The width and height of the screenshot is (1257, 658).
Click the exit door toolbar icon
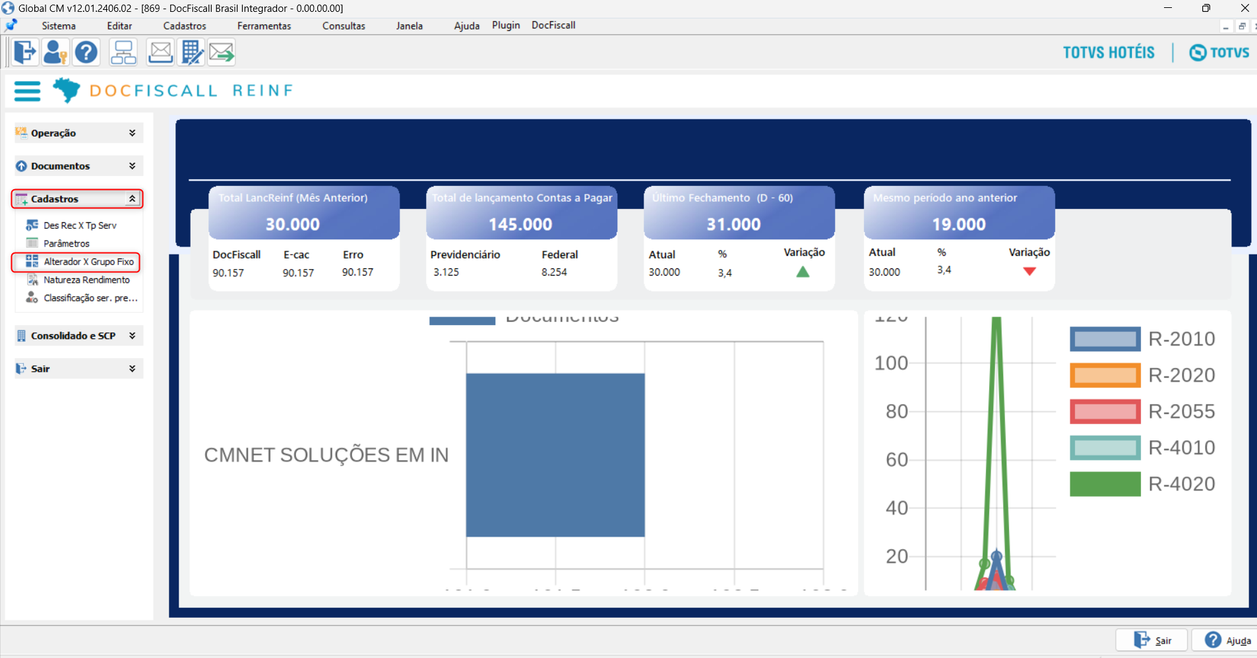click(25, 52)
